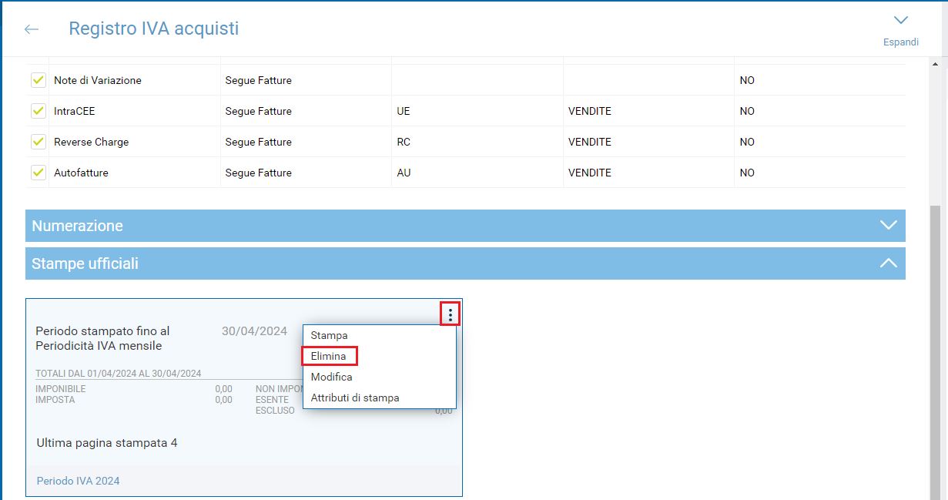Choose Modifica from the context menu
Viewport: 948px width, 500px height.
332,377
